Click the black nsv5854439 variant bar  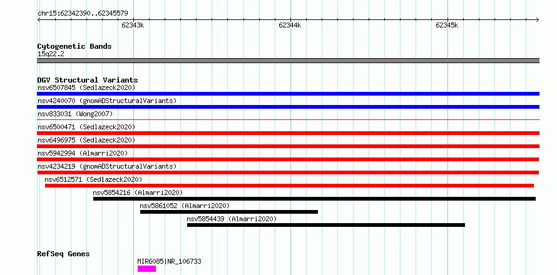coord(326,225)
